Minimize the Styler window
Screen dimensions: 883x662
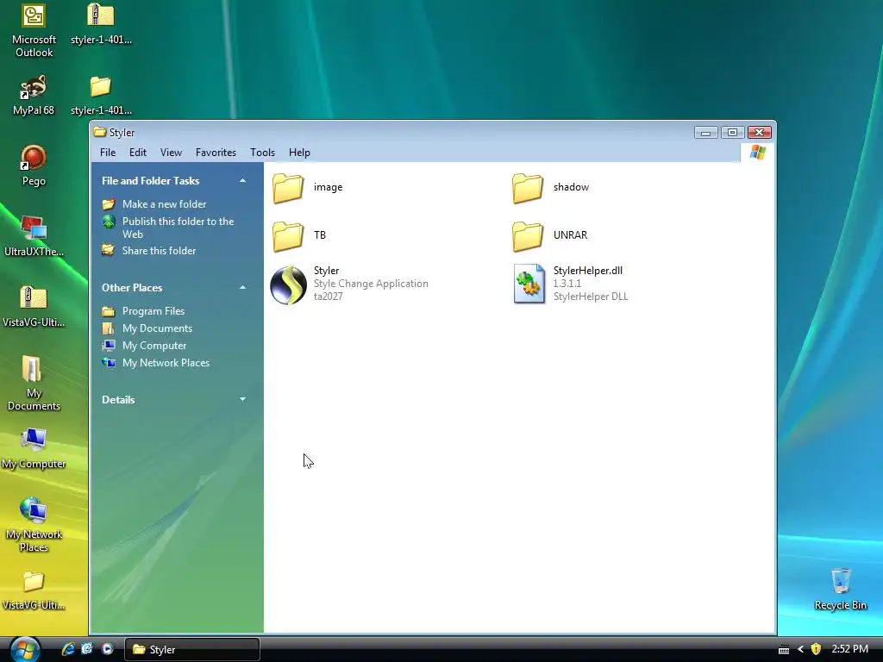coord(705,132)
